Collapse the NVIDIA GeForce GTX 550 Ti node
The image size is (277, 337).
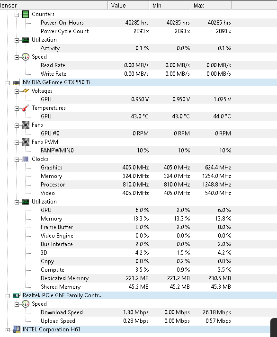pyautogui.click(x=8, y=83)
